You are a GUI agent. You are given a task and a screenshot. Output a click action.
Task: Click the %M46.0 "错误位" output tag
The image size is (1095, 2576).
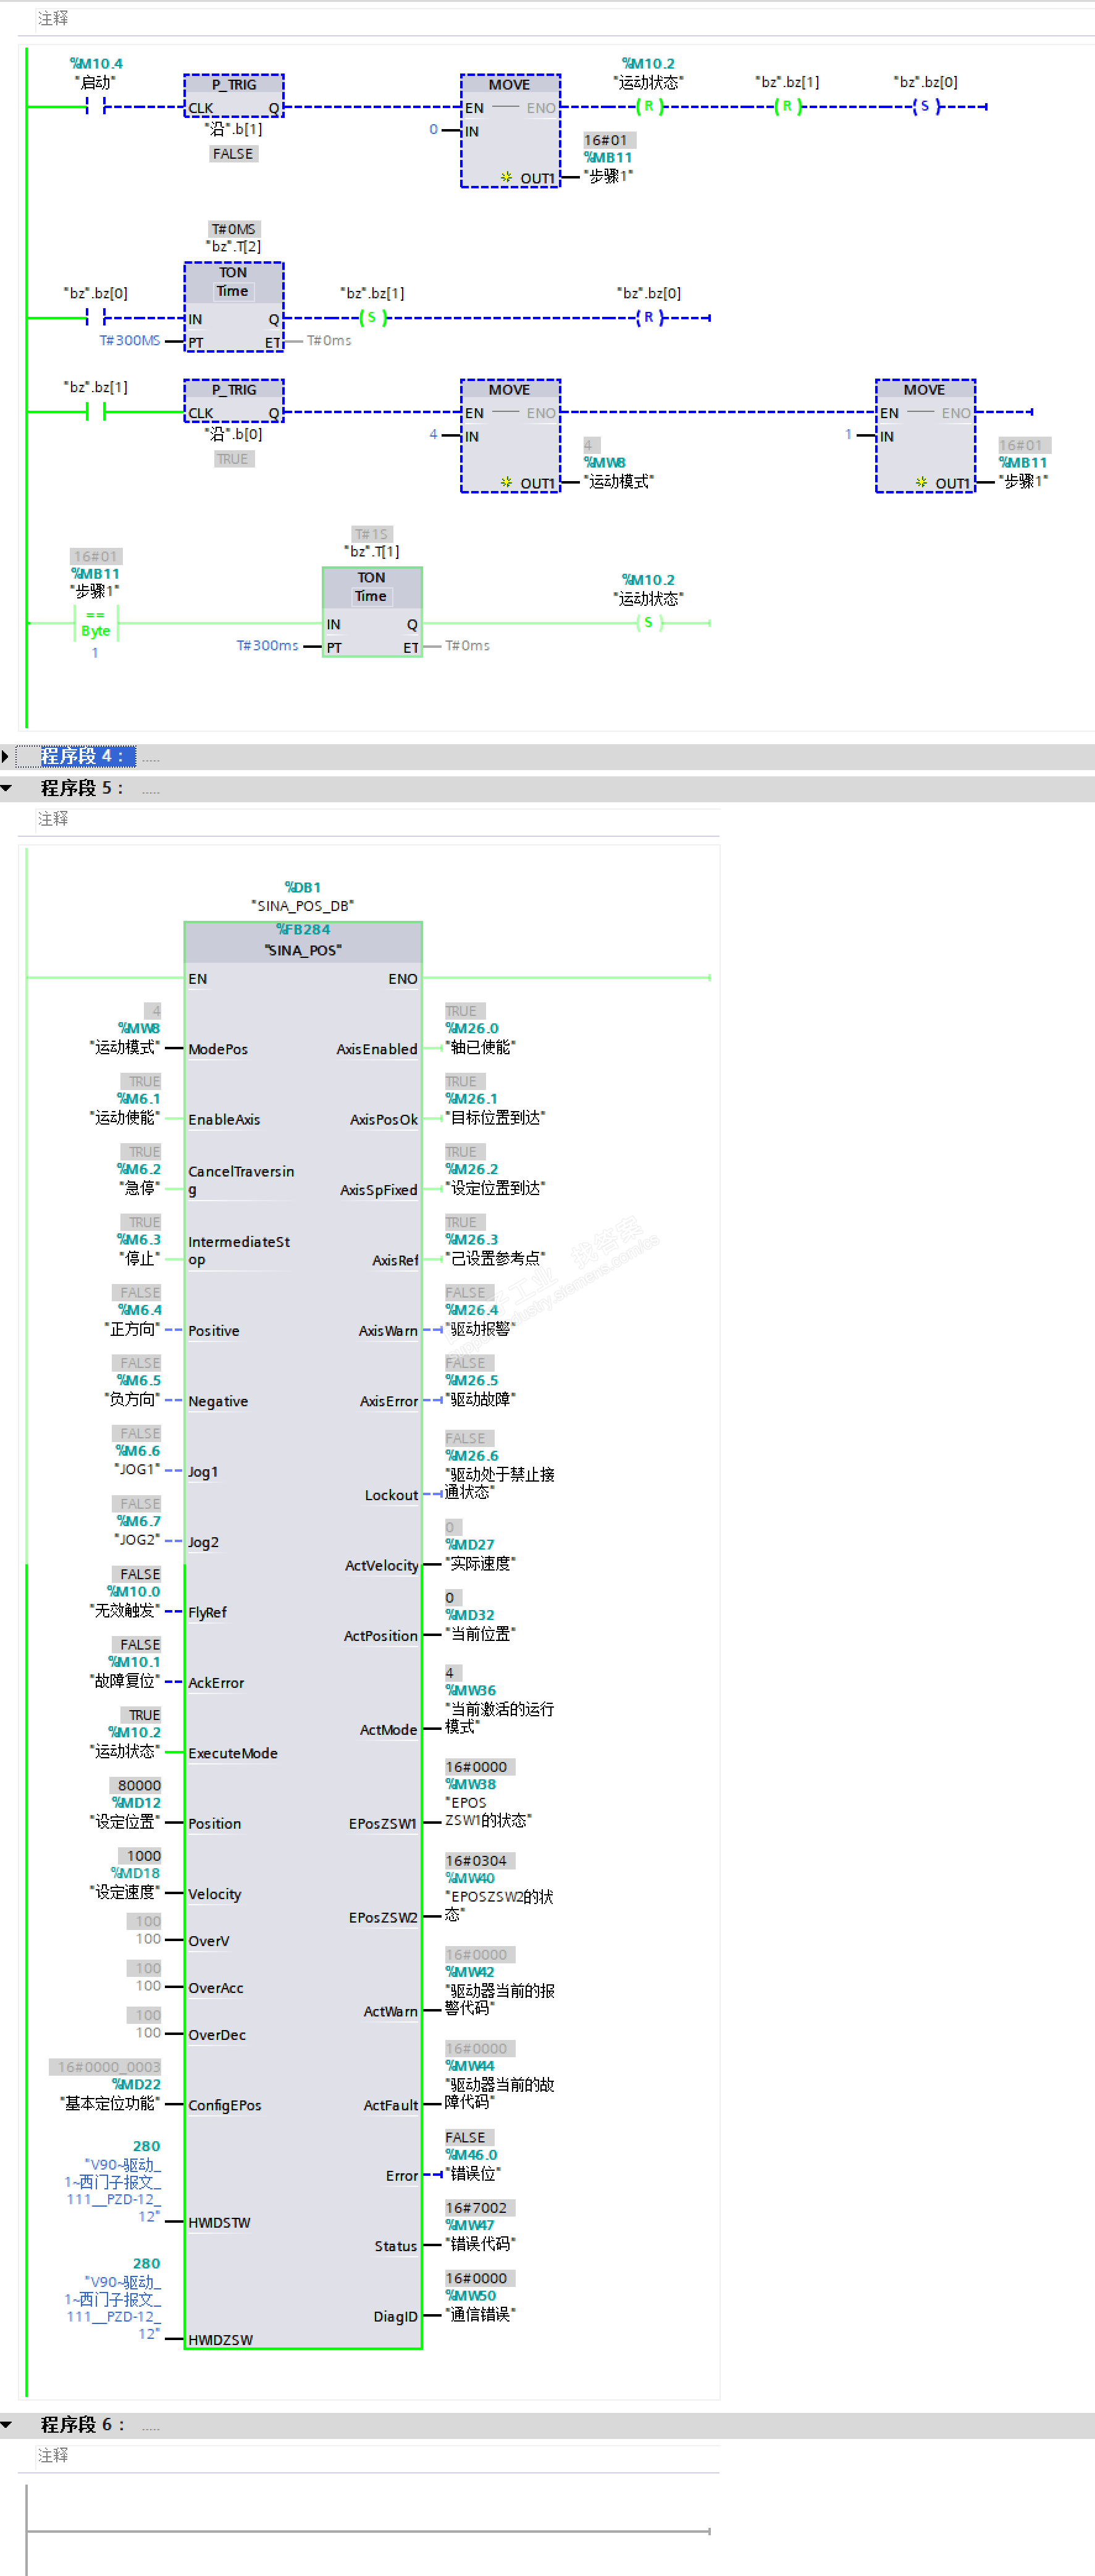[472, 2164]
